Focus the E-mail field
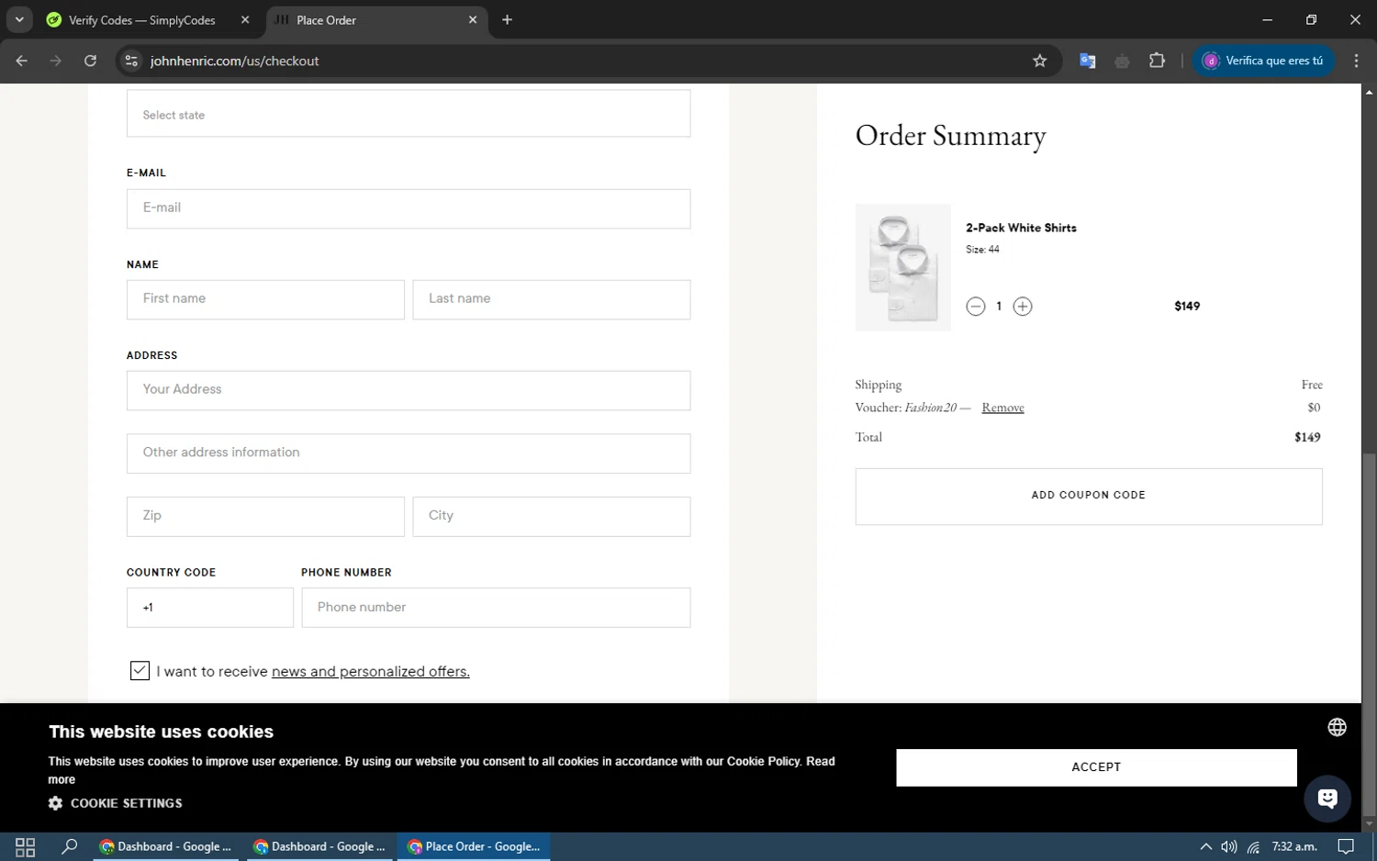Viewport: 1377px width, 861px height. click(409, 208)
